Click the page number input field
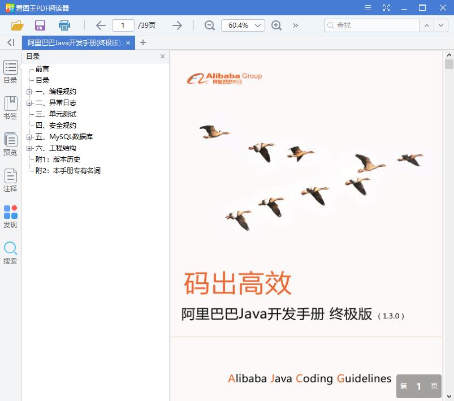 click(x=123, y=25)
